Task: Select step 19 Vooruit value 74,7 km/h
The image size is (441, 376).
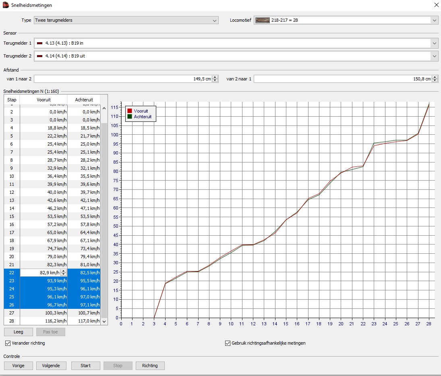Action: click(x=43, y=249)
